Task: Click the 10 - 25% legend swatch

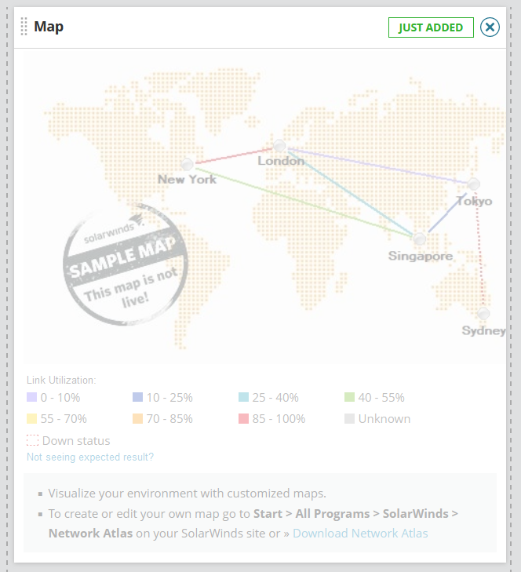Action: click(138, 398)
